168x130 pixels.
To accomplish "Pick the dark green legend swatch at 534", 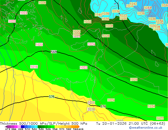I will tap(39, 127).
